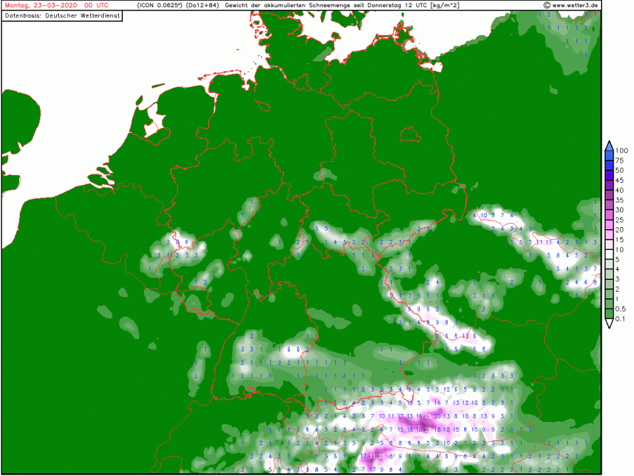
Task: Click the Montag, 23-03-2020 date text
Action: click(x=40, y=5)
